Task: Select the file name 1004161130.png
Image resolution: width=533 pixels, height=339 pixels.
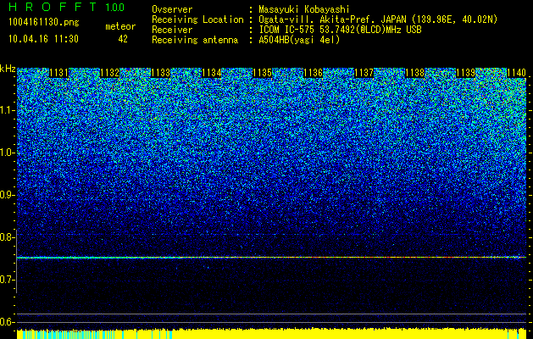Action: click(44, 23)
